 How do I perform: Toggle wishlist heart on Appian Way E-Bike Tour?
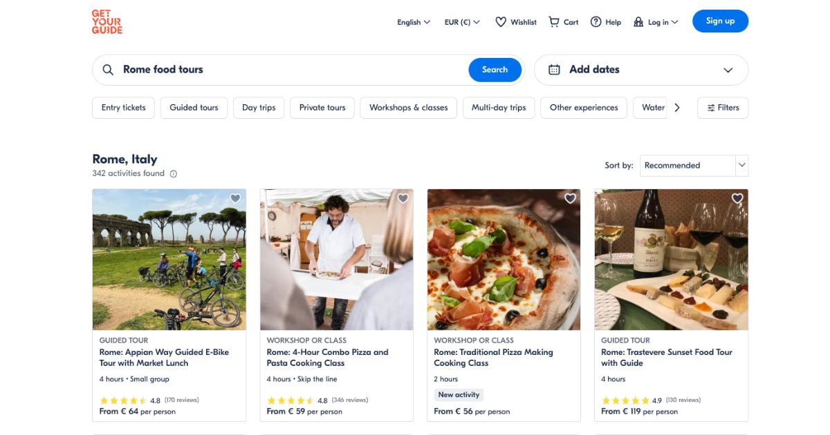235,199
